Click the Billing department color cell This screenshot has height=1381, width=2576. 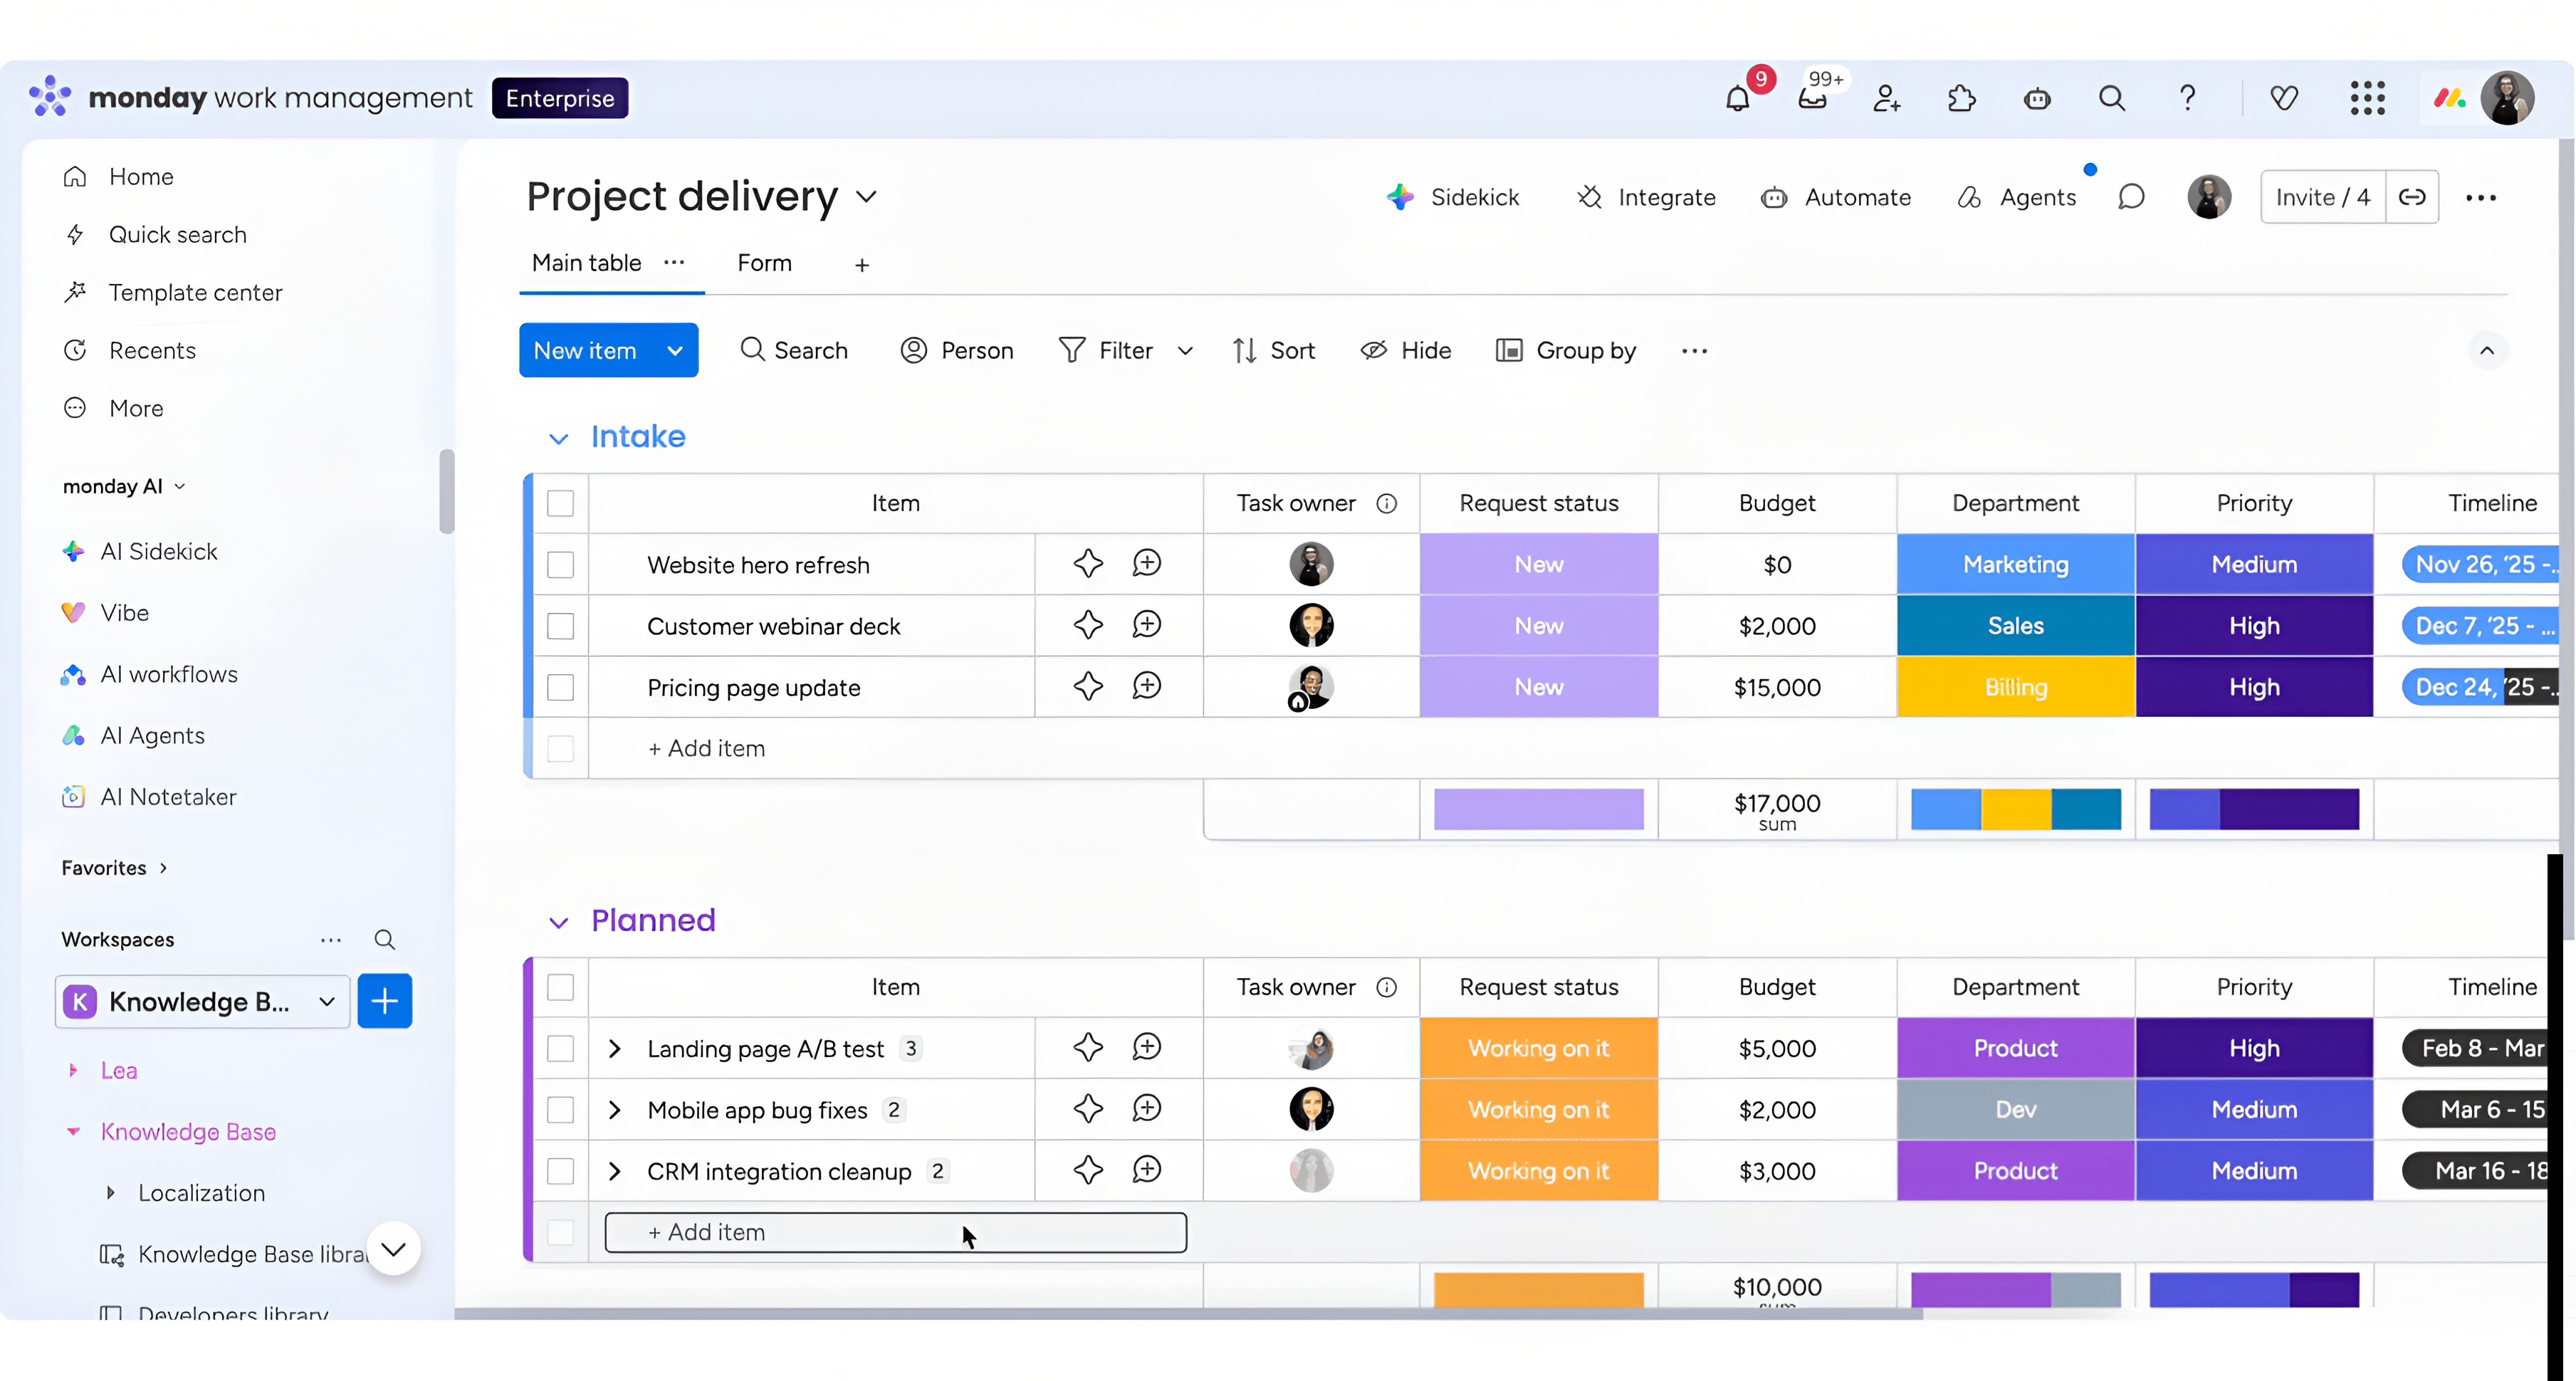pyautogui.click(x=2015, y=687)
